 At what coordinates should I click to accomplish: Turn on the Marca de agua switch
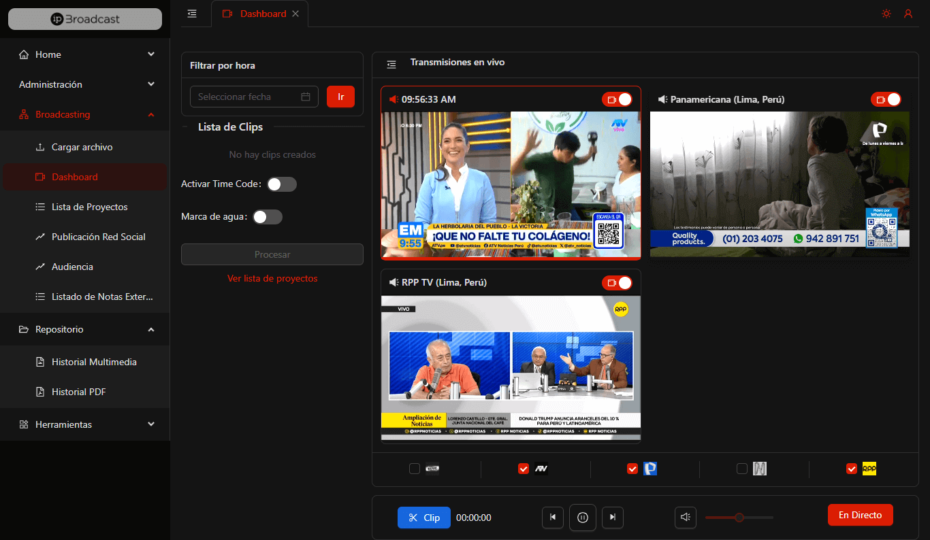pos(267,217)
